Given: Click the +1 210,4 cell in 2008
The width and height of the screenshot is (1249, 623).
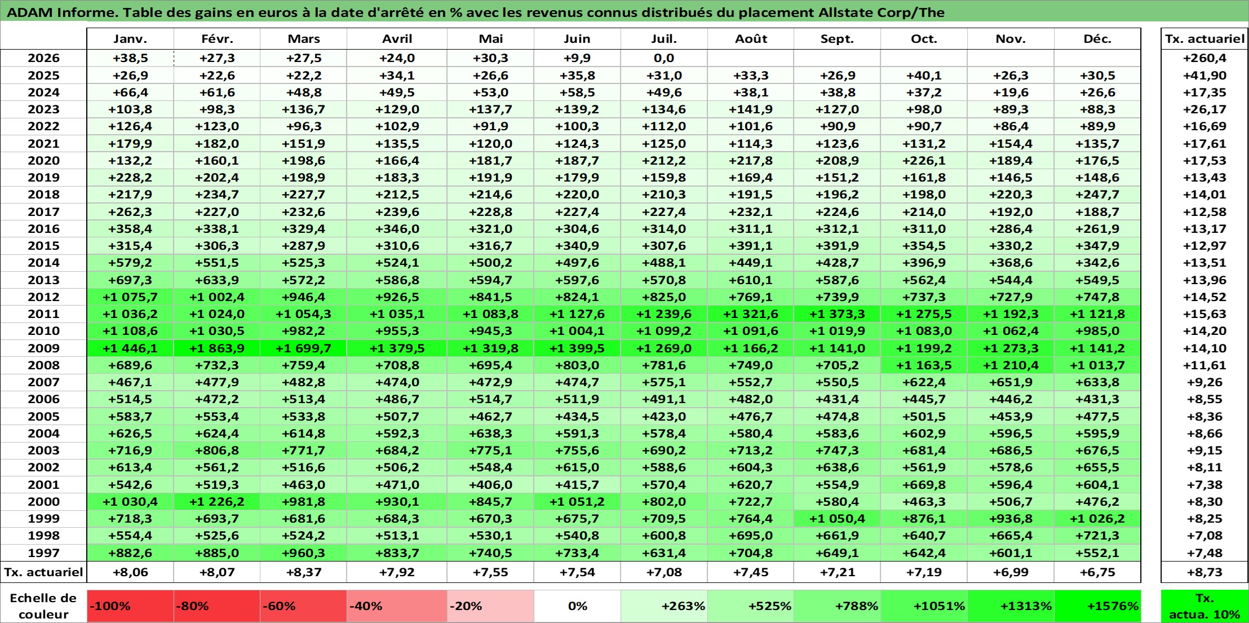Looking at the screenshot, I should point(1011,365).
